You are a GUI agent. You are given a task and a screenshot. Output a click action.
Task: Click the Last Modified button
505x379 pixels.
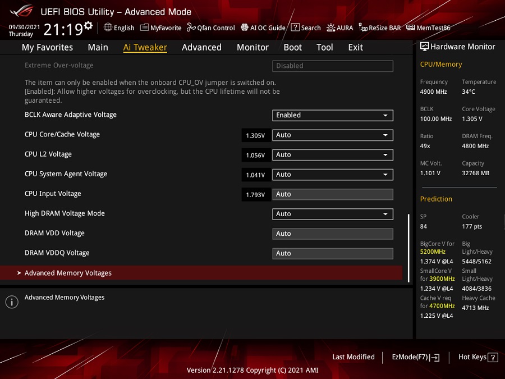tap(353, 357)
